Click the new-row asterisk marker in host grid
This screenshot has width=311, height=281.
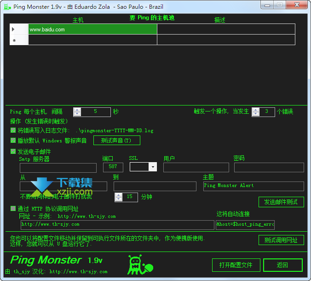click(14, 41)
